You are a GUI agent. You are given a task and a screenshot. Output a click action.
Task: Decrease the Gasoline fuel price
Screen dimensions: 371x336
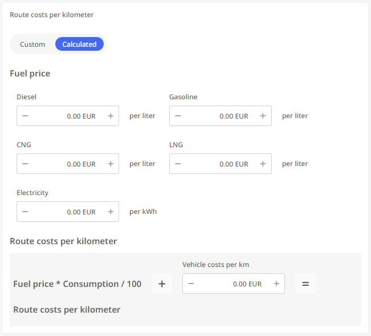click(178, 116)
